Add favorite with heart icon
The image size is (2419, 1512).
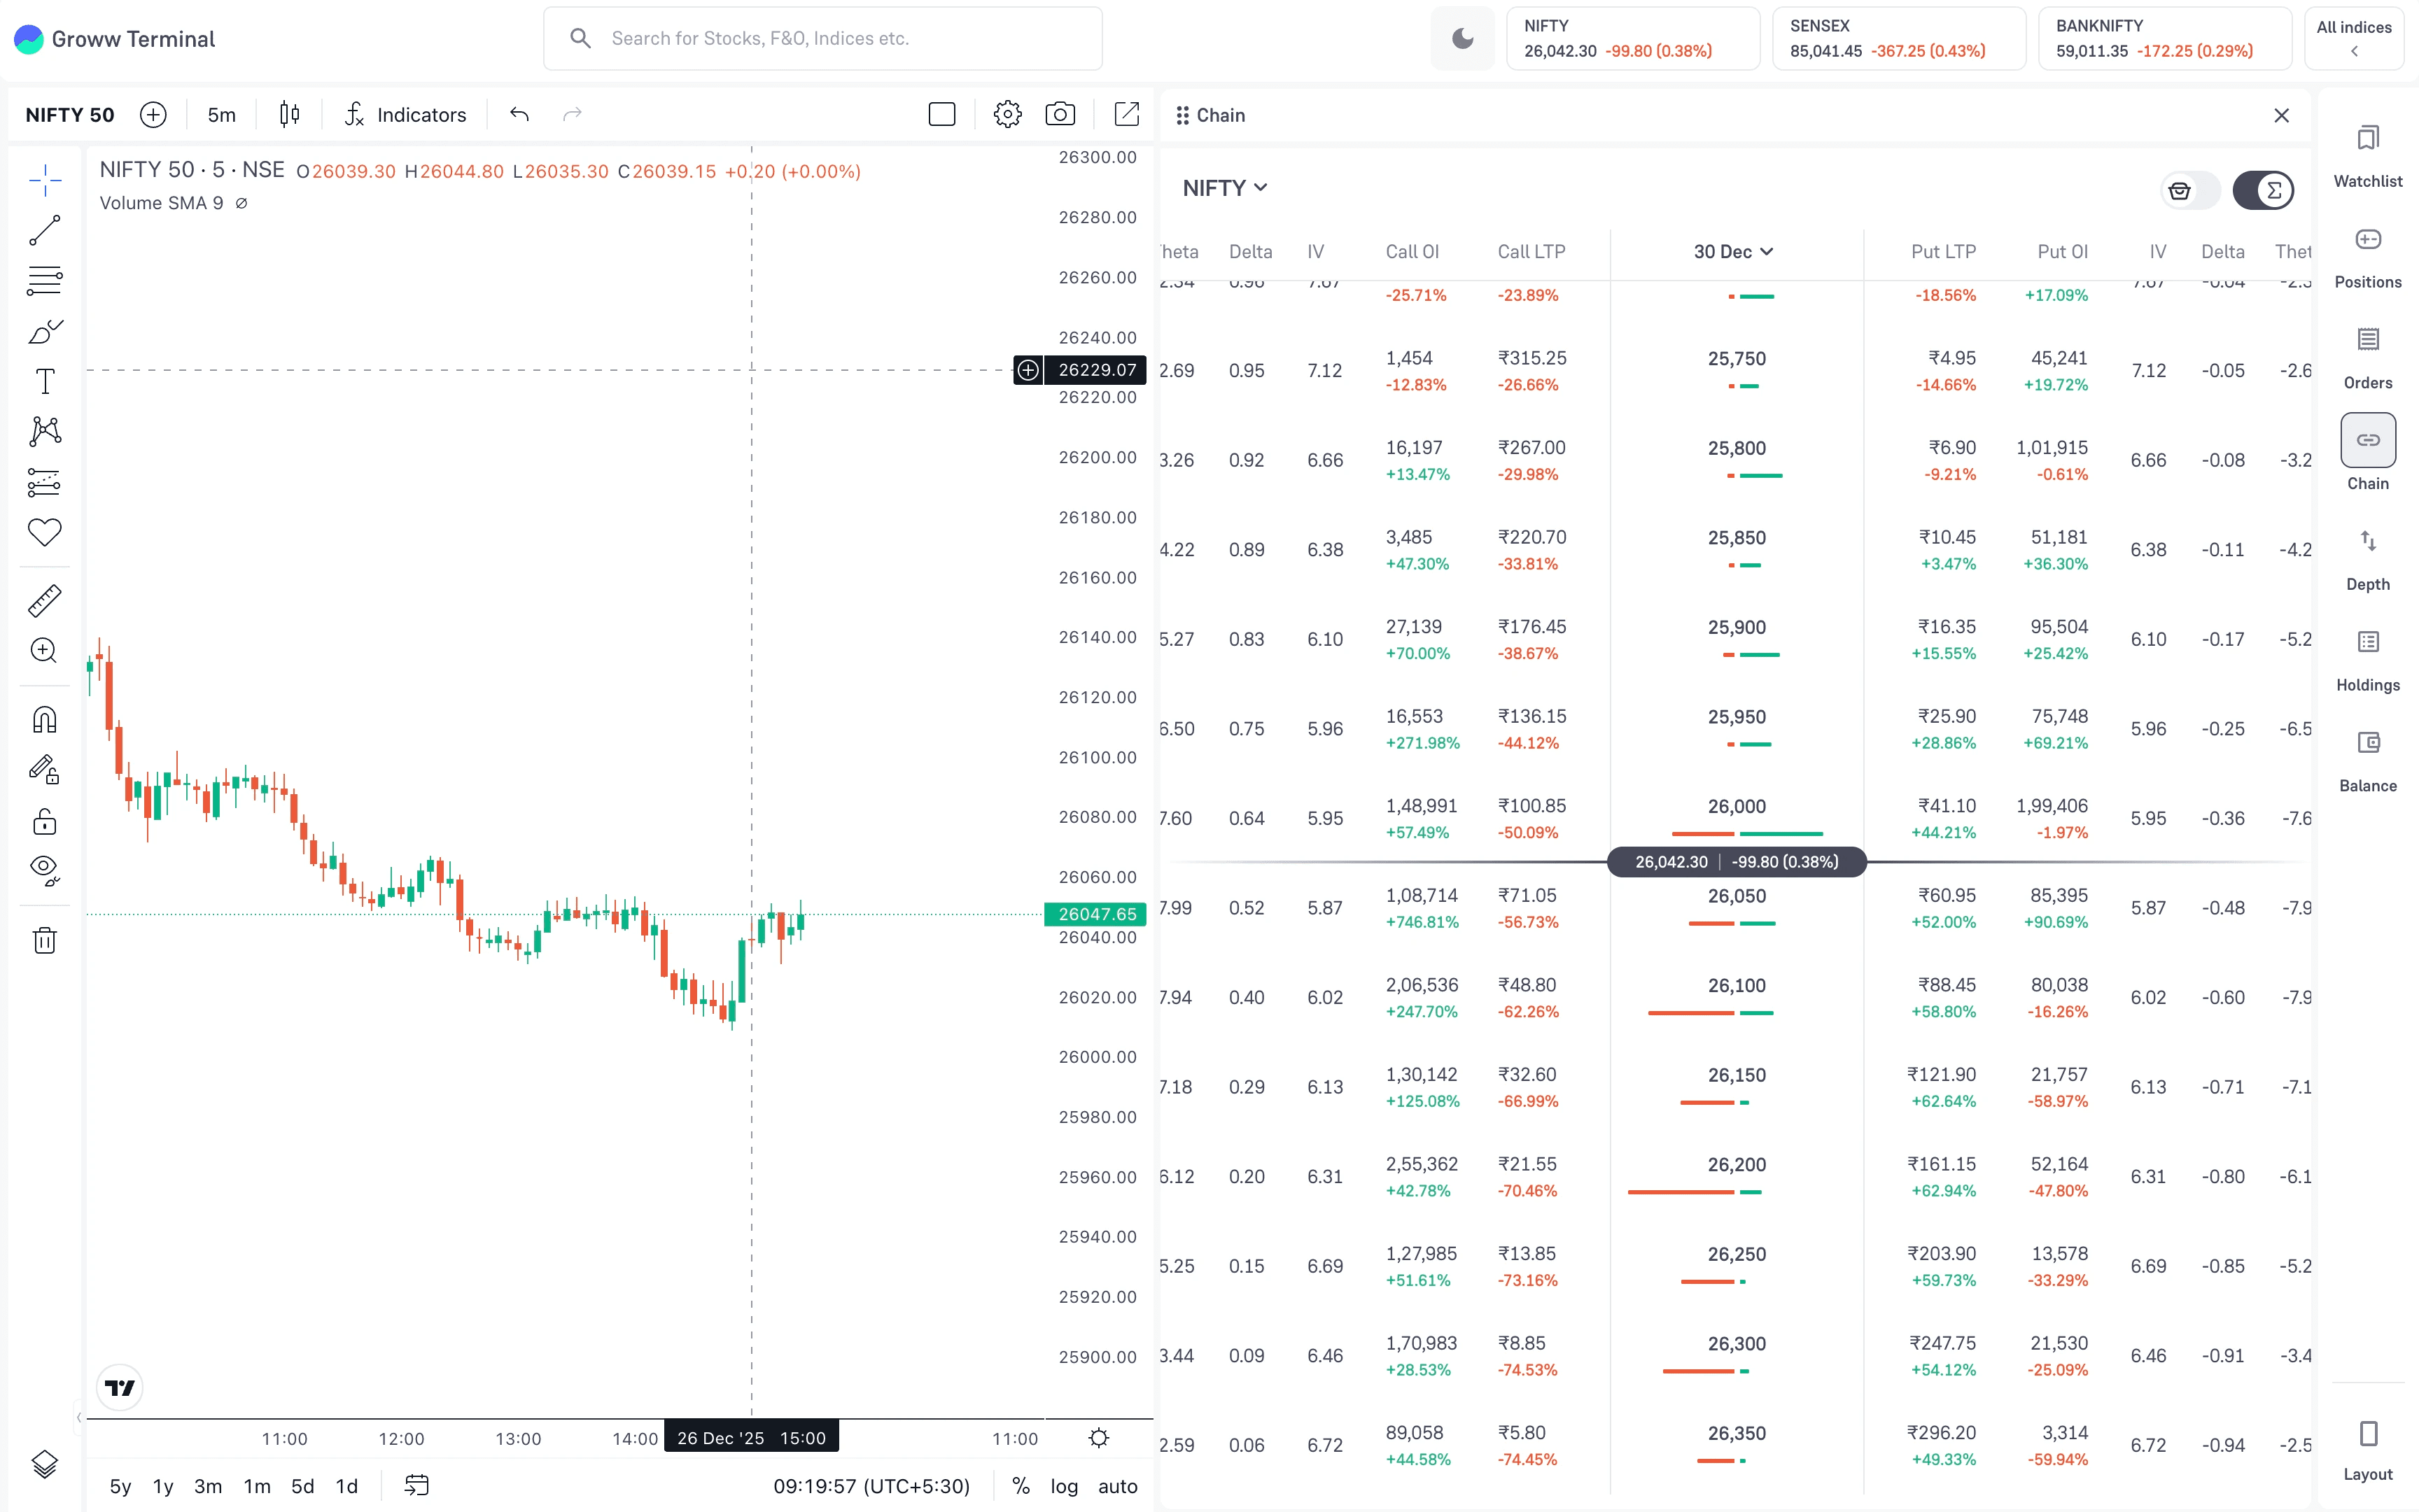44,532
